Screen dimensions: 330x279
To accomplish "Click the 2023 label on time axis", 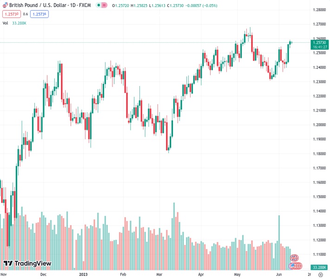I will (x=84, y=275).
